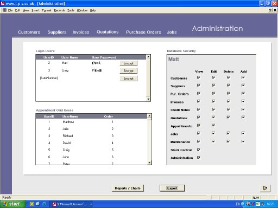Viewport: 278px width, 208px height.
Task: Select Matthew in Appointment Grid Users
Action: [x=68, y=122]
